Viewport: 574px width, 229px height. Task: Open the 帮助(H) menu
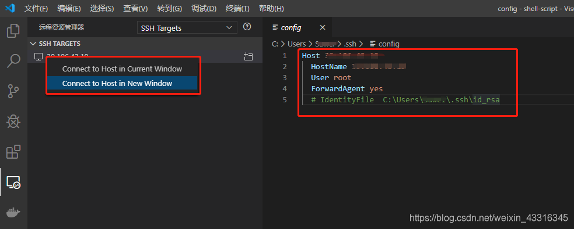271,8
